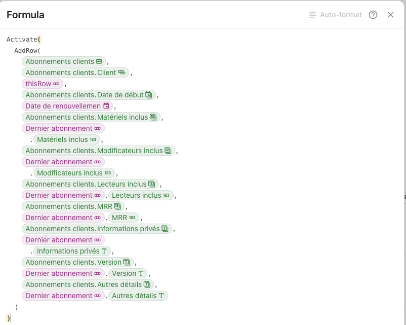Click the number icon in Matériels inclus chip
The height and width of the screenshot is (325, 406).
pyautogui.click(x=93, y=139)
